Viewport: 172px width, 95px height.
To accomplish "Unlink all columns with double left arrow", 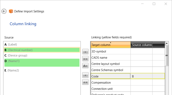I will click(x=85, y=82).
